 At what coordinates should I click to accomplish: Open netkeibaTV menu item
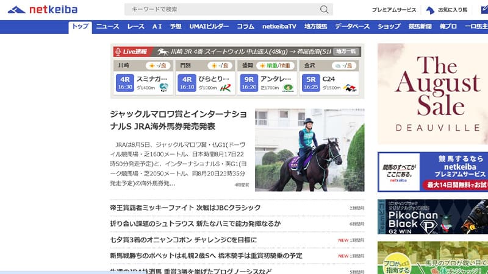click(279, 27)
